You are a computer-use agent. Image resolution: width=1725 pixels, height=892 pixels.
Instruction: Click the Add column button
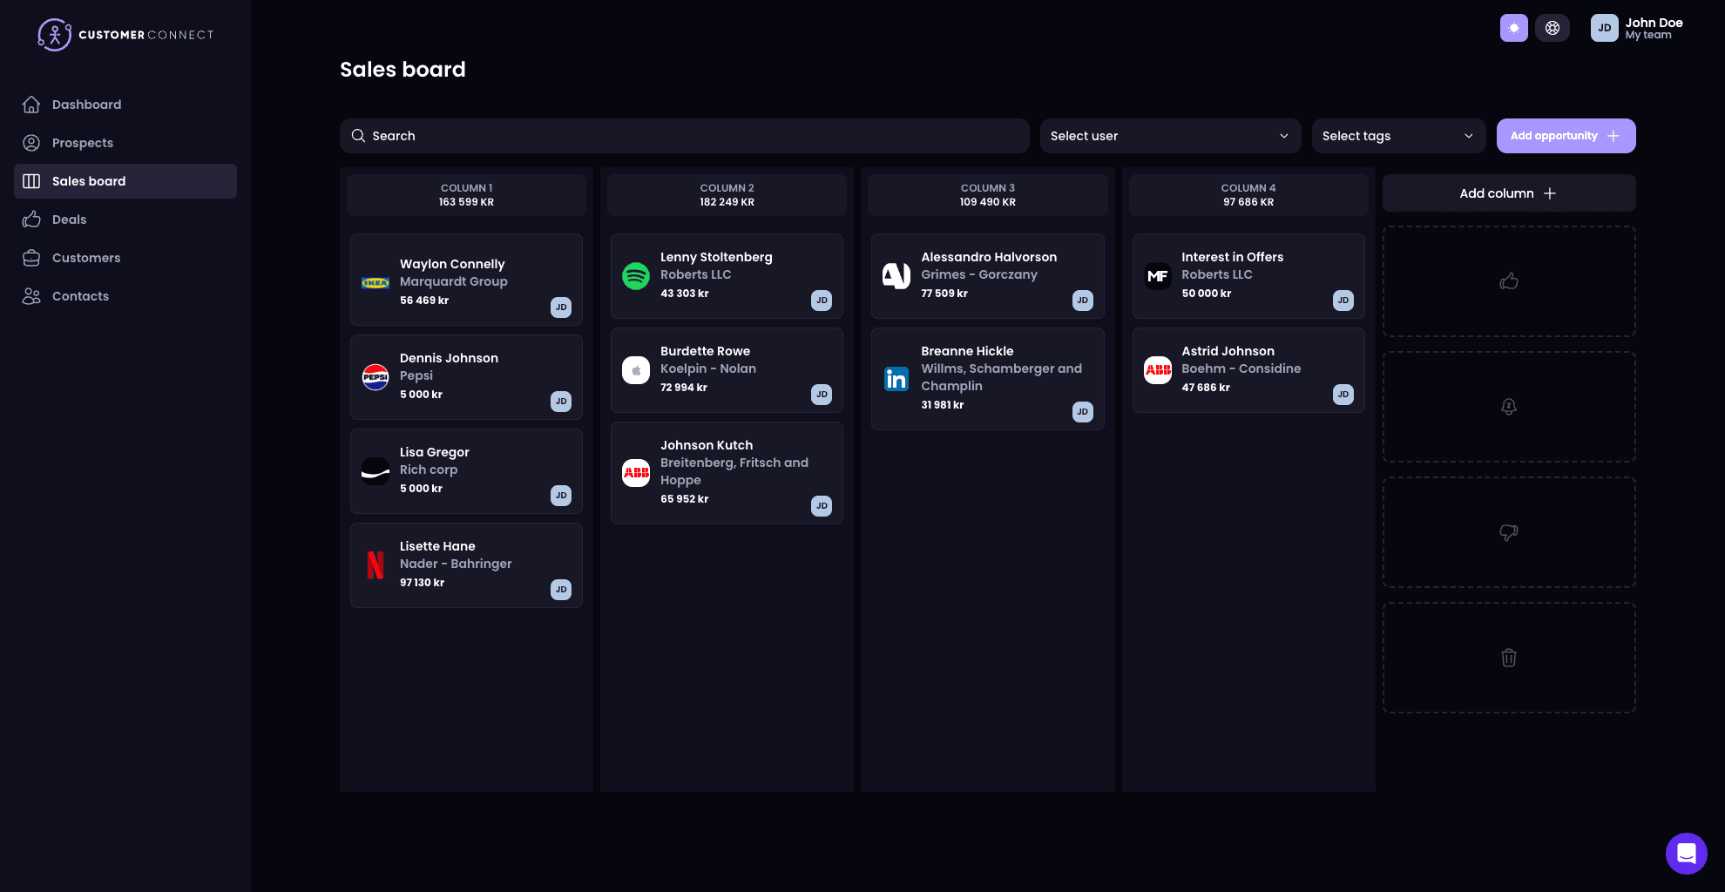pos(1507,193)
